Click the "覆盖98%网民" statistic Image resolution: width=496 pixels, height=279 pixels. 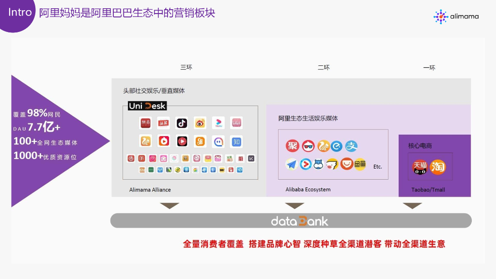[x=37, y=113]
